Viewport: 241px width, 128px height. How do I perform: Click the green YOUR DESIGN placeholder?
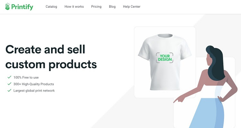click(165, 58)
